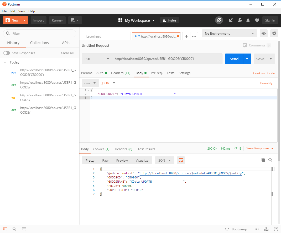Click the blue Send button
The image size is (281, 233).
tap(234, 59)
